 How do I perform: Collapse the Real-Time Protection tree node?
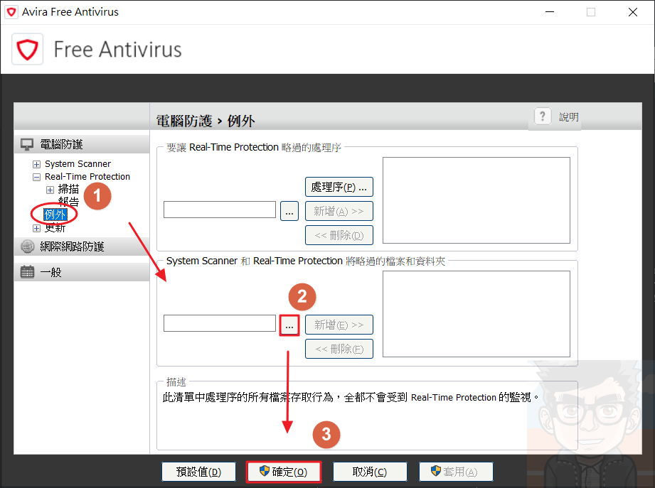click(x=37, y=177)
